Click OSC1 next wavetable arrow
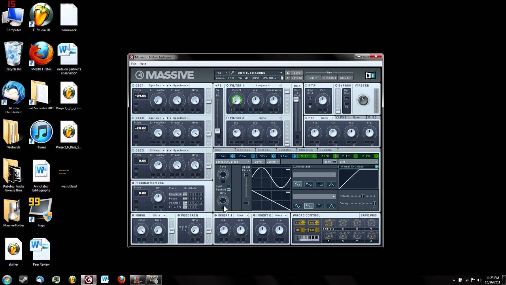 [170, 85]
